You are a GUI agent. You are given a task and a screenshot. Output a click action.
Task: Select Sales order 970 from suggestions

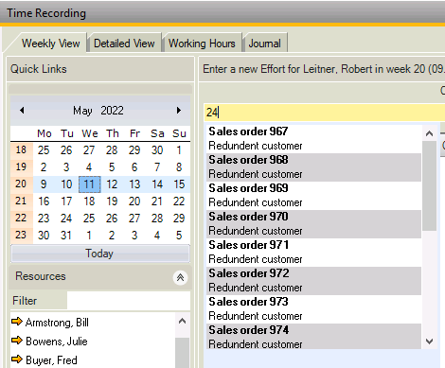pos(313,224)
